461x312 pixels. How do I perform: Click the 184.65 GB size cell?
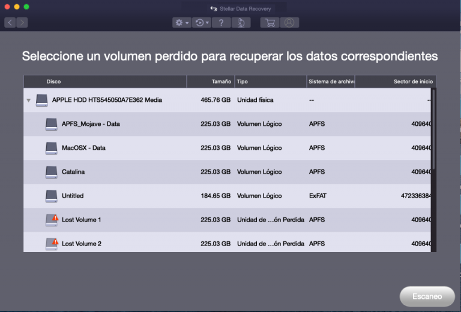coord(215,196)
